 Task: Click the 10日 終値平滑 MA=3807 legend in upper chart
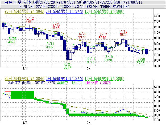click(x=104, y=11)
